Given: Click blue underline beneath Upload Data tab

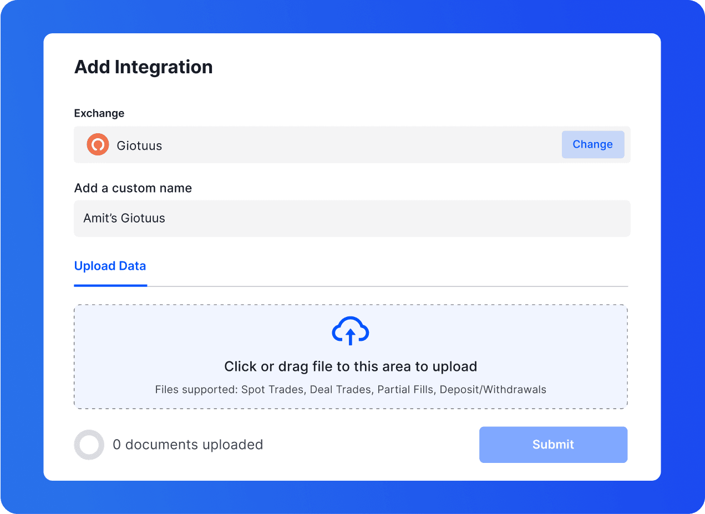Looking at the screenshot, I should [110, 285].
